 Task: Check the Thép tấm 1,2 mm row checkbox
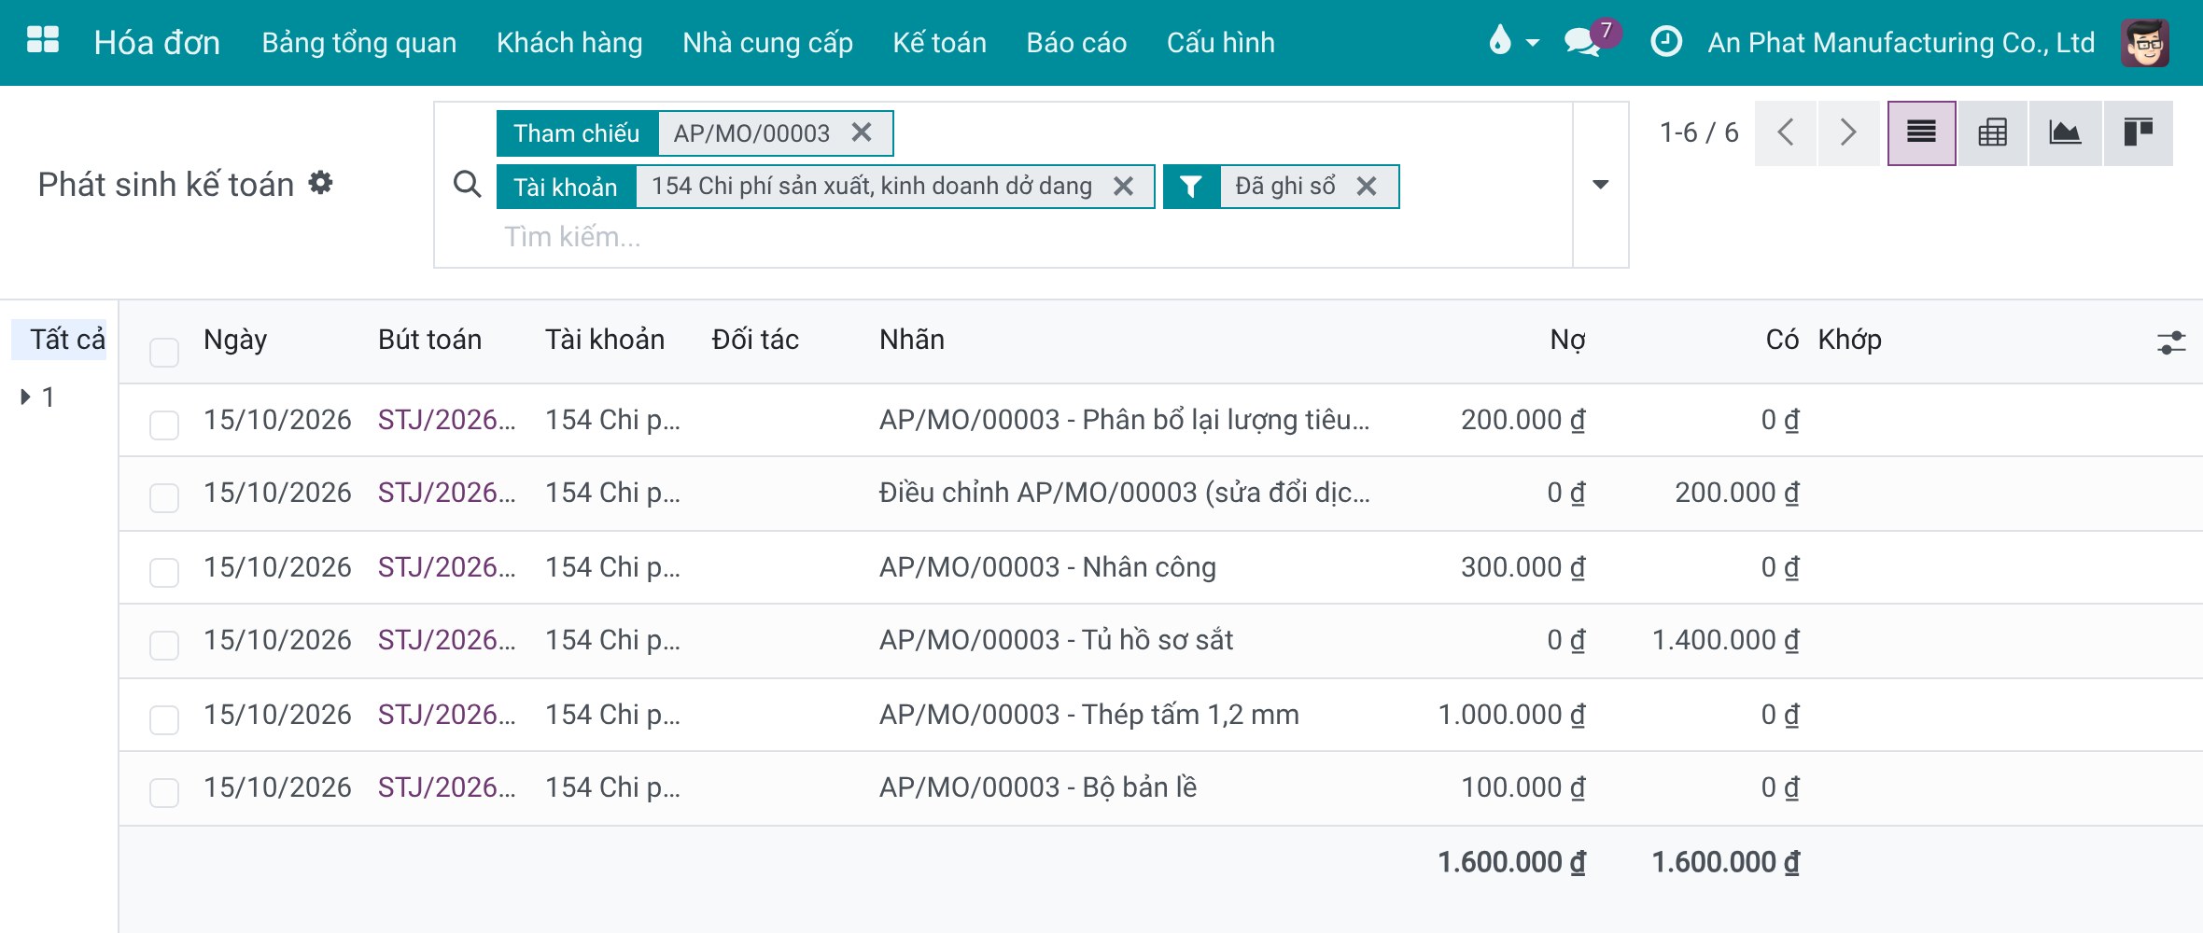(x=164, y=720)
